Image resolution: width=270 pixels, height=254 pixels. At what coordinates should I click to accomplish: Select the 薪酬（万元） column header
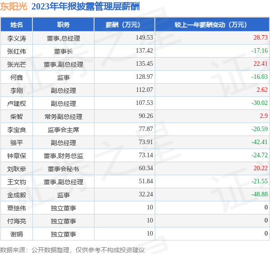click(x=125, y=25)
